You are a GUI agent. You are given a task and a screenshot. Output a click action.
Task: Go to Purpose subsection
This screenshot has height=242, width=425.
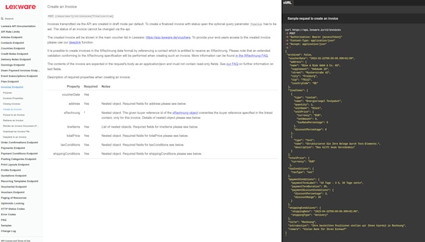coord(7,93)
